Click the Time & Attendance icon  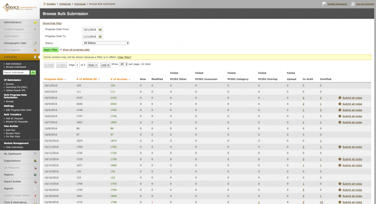(x=35, y=202)
